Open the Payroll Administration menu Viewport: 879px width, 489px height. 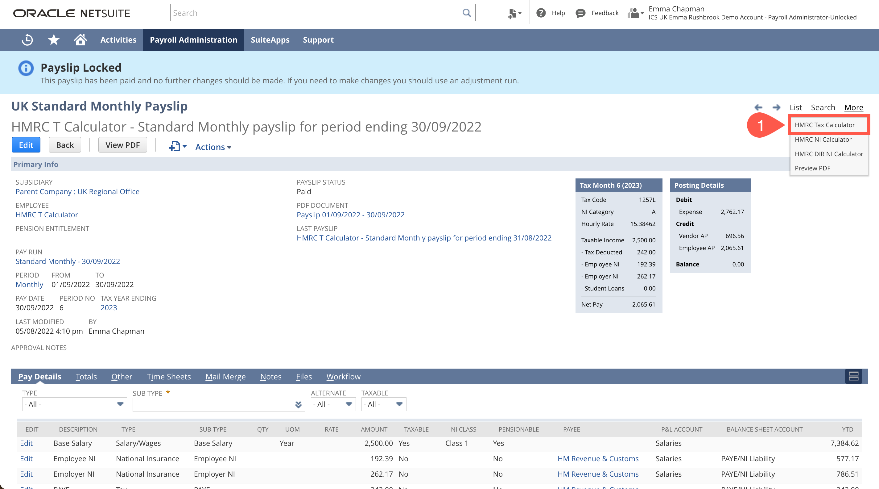193,40
